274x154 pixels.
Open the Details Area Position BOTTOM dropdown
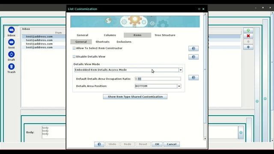tap(179, 86)
